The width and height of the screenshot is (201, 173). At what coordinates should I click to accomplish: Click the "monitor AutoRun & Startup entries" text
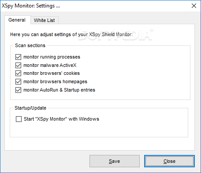point(59,90)
